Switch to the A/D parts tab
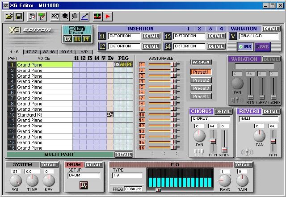Image resolution: width=286 pixels, height=197 pixels. click(84, 52)
